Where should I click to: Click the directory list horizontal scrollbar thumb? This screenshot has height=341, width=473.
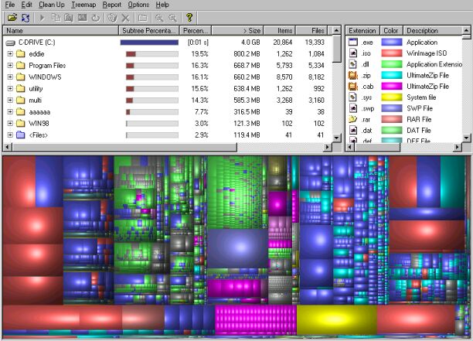coord(125,147)
